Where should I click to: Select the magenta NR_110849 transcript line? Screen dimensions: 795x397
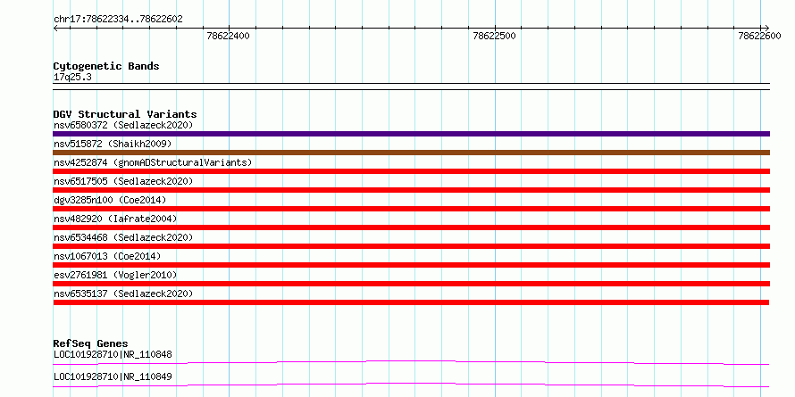(411, 385)
